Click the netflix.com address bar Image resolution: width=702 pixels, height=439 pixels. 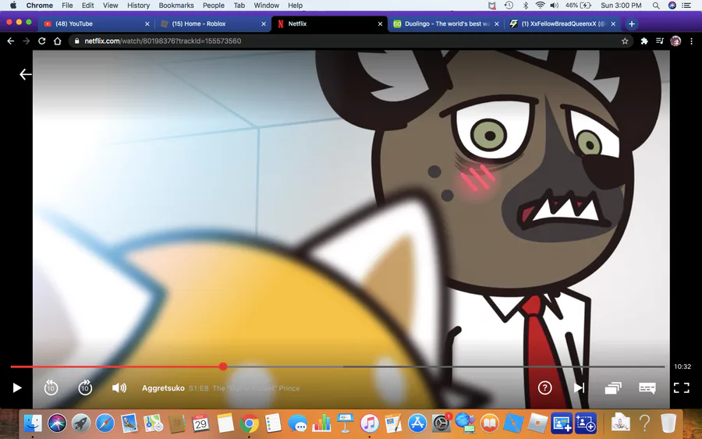tap(350, 41)
